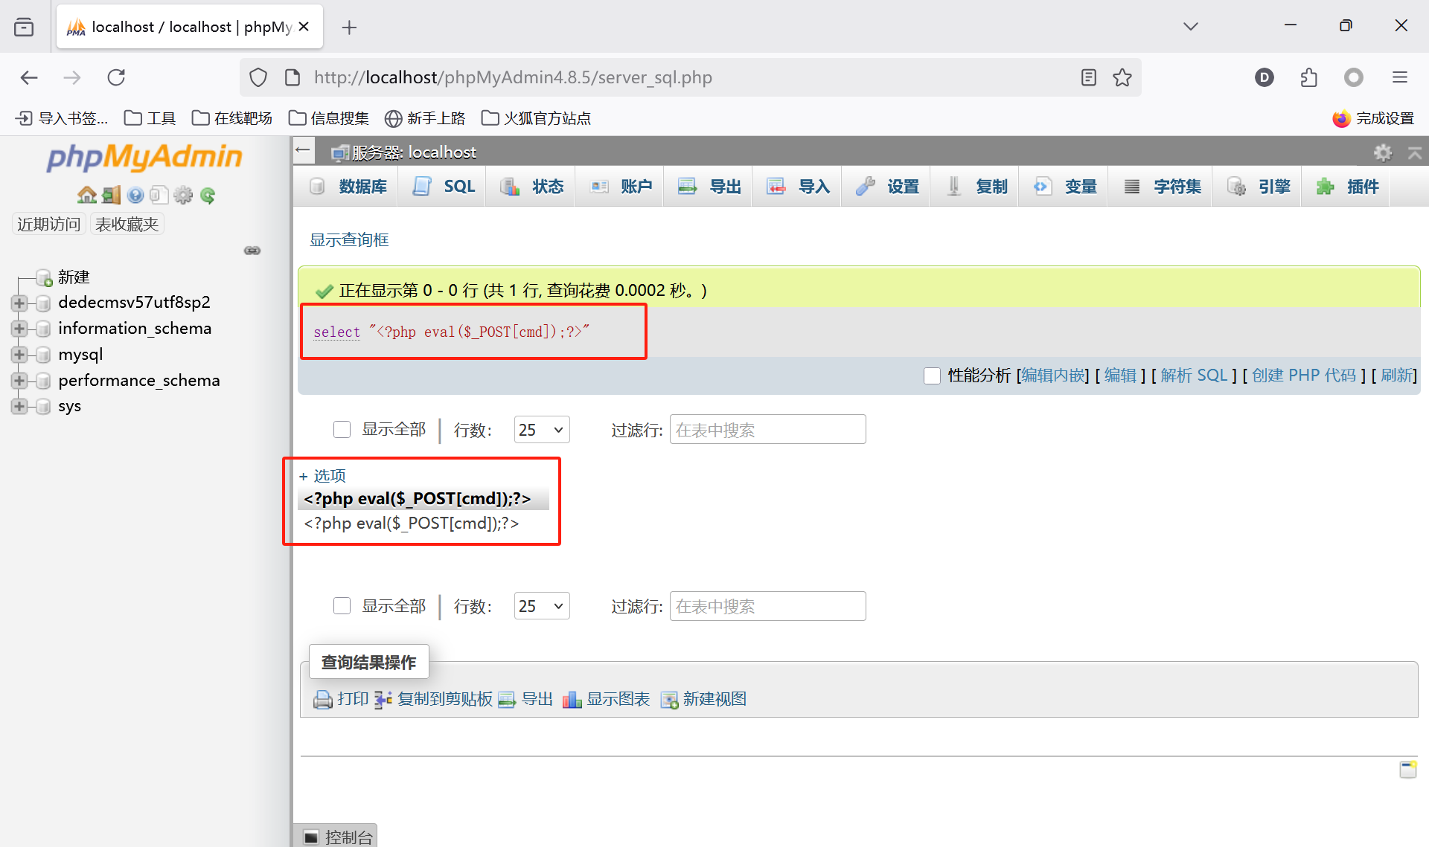
Task: Open the 插件 plugins tab
Action: point(1347,187)
